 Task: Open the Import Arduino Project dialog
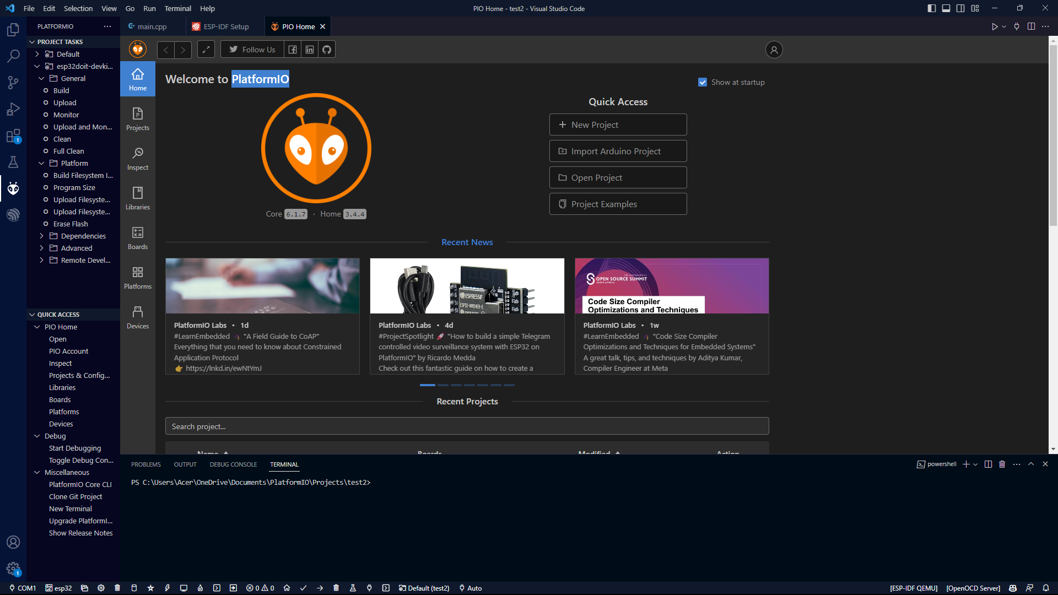[x=618, y=150]
